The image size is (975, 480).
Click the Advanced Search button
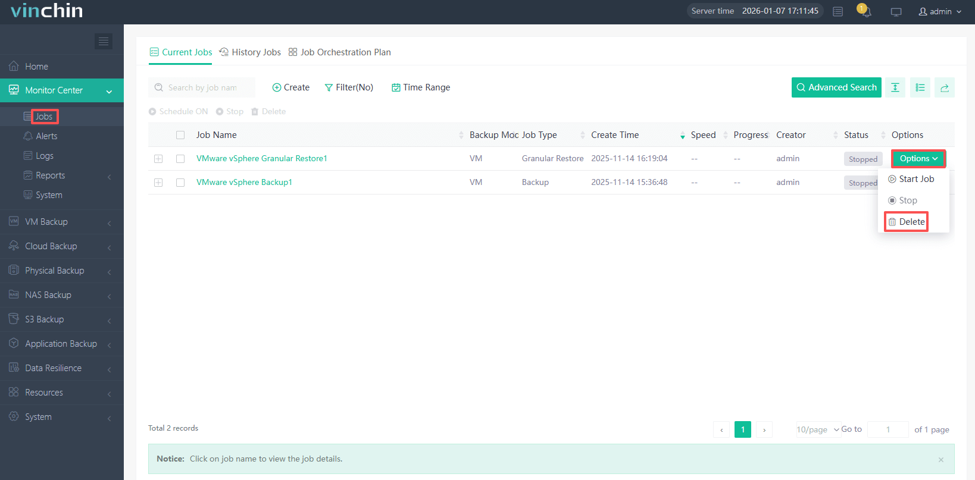tap(836, 87)
